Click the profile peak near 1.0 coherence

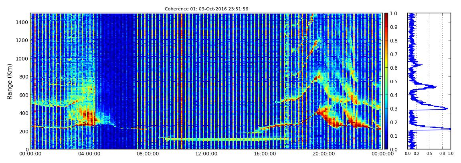coord(447,129)
